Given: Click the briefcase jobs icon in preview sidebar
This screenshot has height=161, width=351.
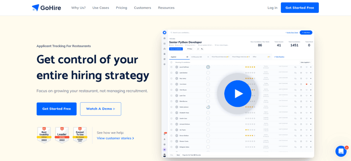Looking at the screenshot, I should [165, 38].
